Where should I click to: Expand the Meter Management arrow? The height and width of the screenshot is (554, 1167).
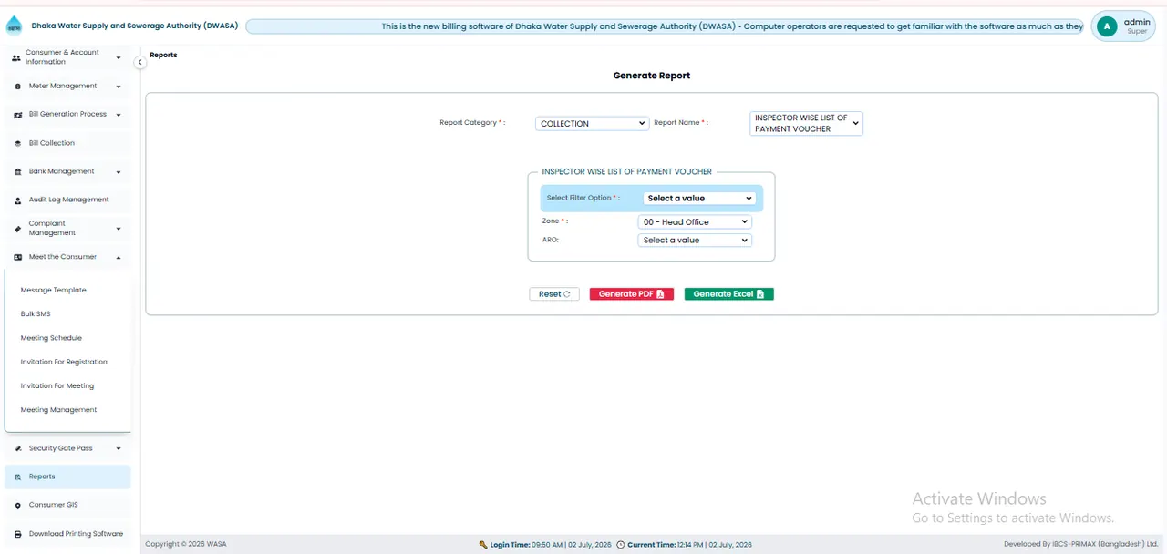[119, 87]
